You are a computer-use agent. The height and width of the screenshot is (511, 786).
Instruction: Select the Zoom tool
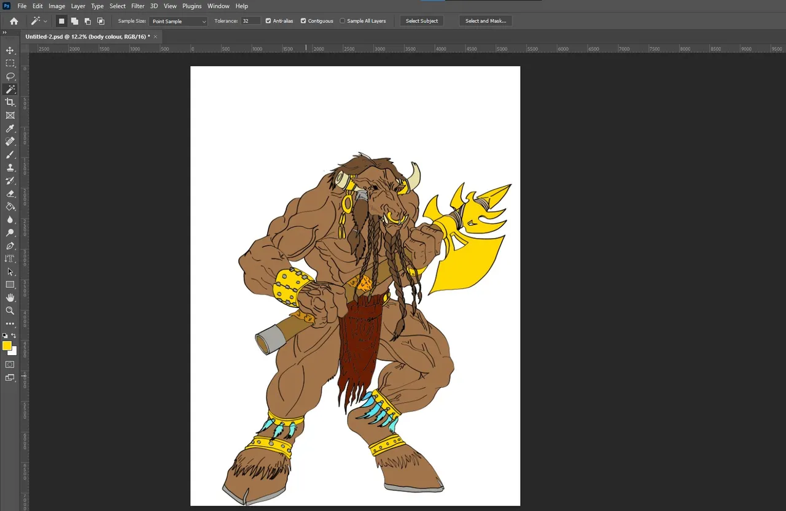[x=10, y=310]
